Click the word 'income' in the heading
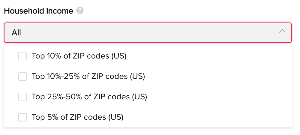The height and width of the screenshot is (135, 300). coord(59,11)
